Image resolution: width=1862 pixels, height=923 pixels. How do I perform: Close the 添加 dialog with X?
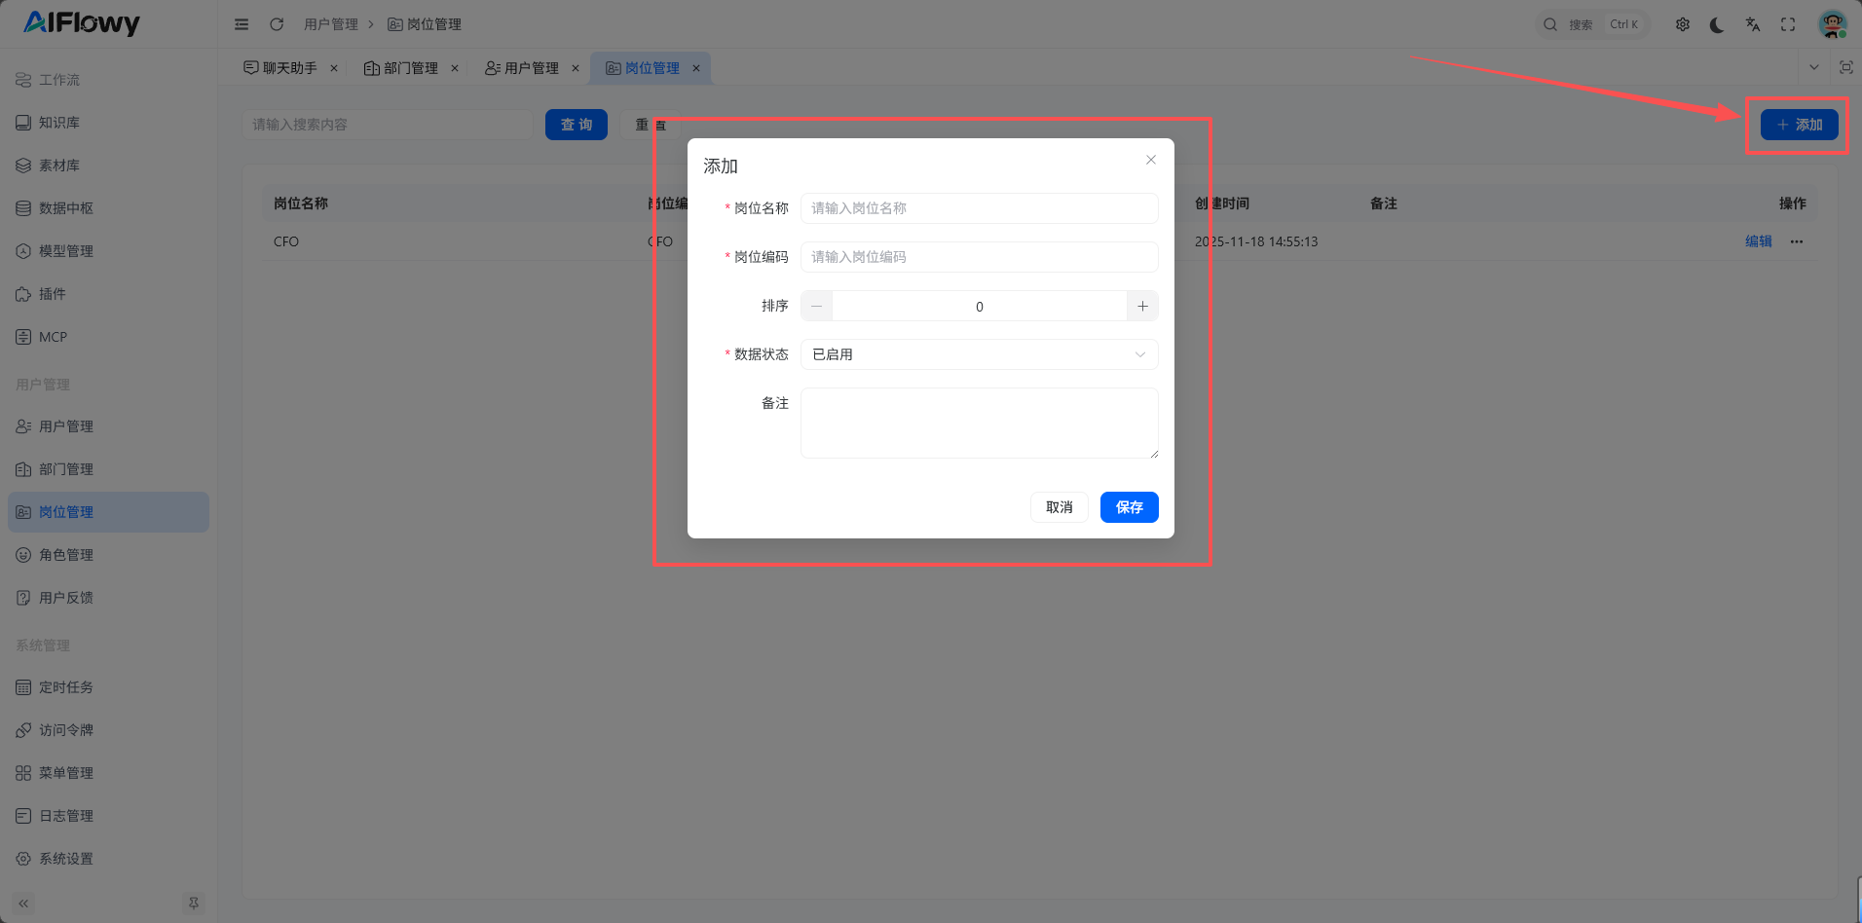pyautogui.click(x=1151, y=160)
